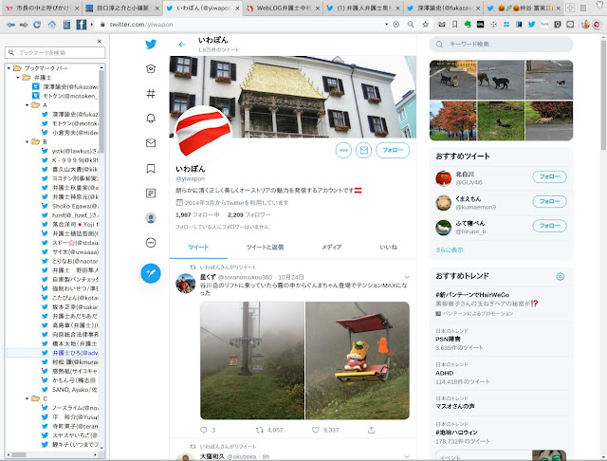Switch to 田口淳之介 browser tab
This screenshot has width=607, height=461.
click(x=123, y=8)
